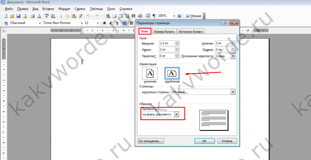This screenshot has width=311, height=160.
Task: Open the несколько страниц dropdown
Action: tap(233, 92)
